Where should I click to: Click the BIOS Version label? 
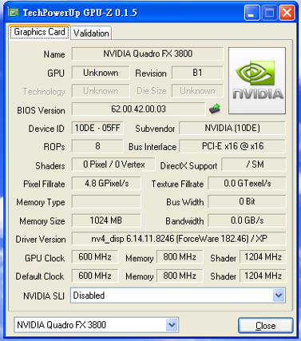[41, 110]
